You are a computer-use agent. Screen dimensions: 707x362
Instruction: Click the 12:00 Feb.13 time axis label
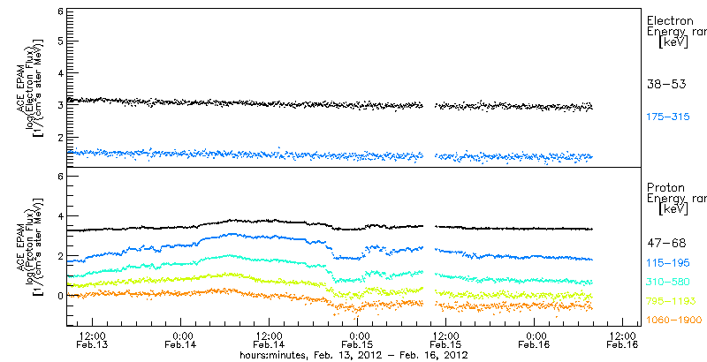pos(93,341)
